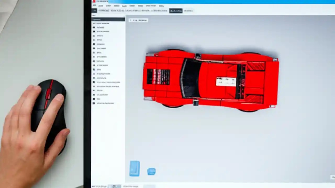335x188 pixels.
Task: Open the red application logo icon
Action: 94,1
